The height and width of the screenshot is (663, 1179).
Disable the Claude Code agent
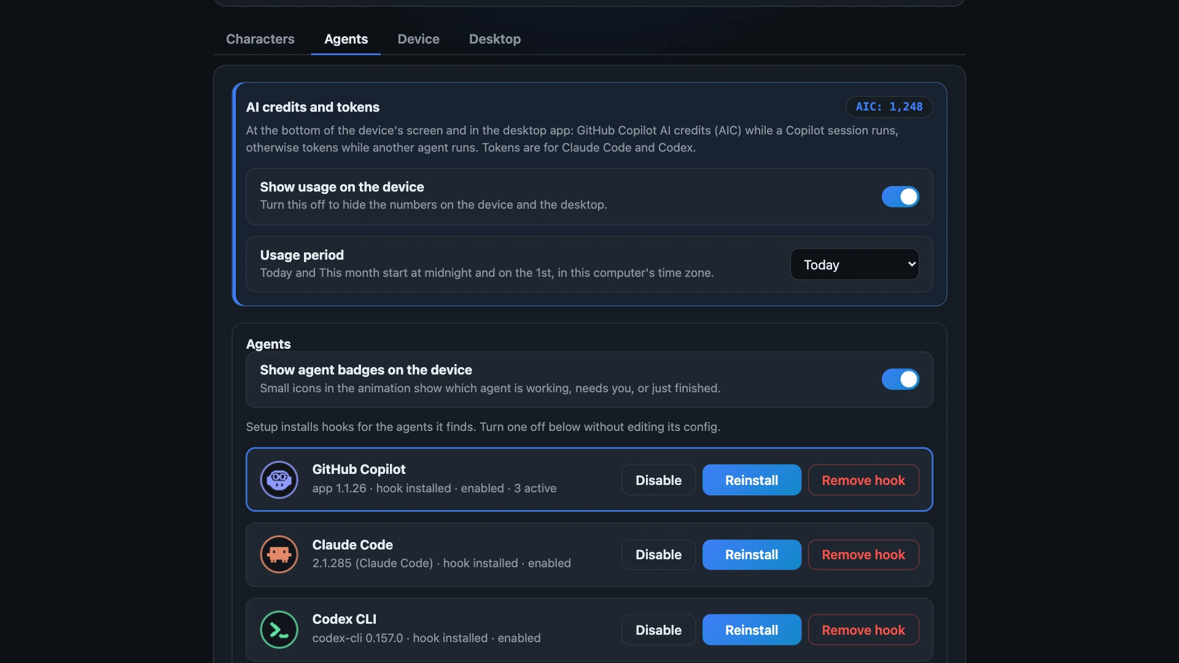click(658, 555)
